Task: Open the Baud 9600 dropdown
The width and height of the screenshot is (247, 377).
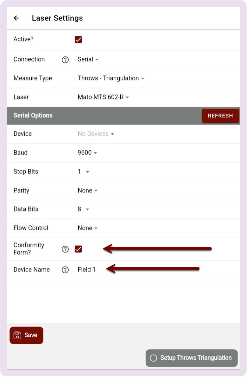Action: click(x=87, y=153)
